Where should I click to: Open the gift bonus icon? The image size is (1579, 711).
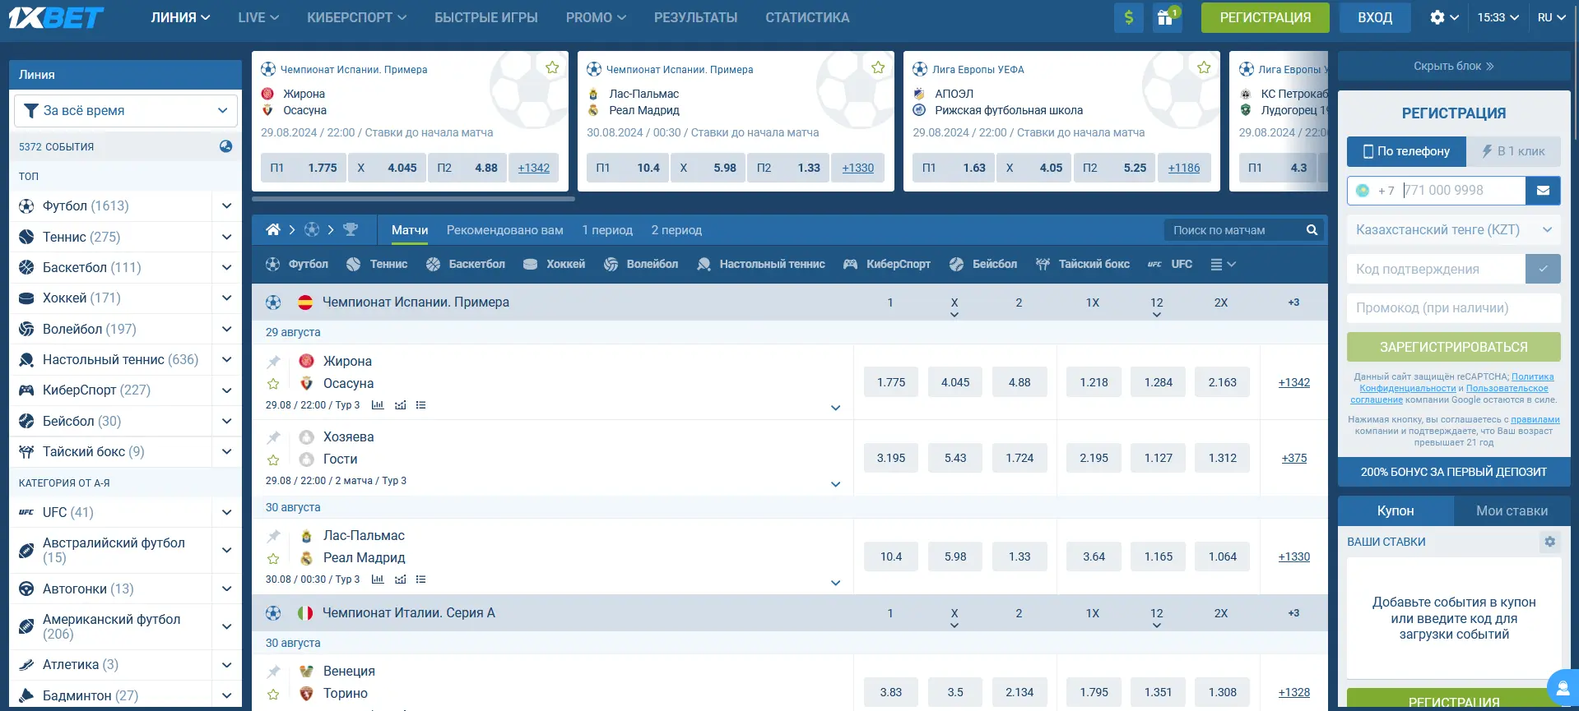coord(1167,17)
